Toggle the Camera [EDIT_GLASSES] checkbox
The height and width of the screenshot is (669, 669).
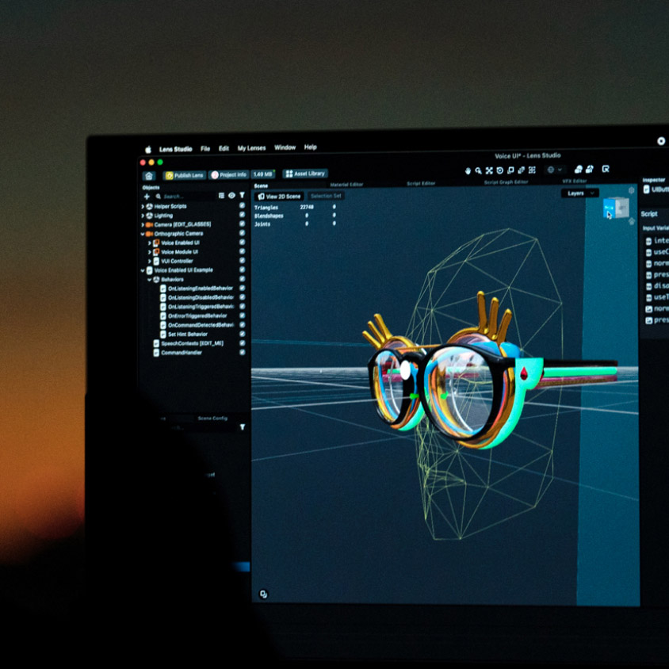pyautogui.click(x=242, y=224)
